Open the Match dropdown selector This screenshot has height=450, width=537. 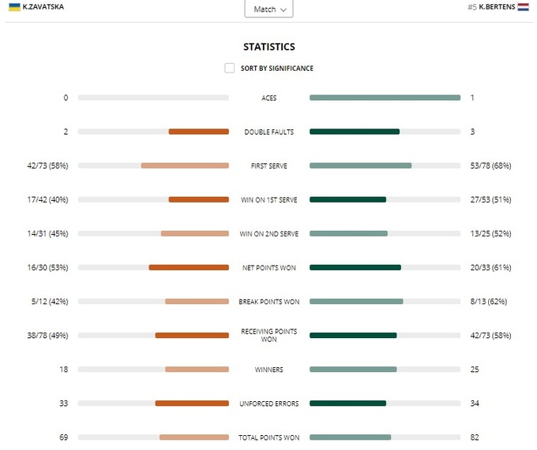point(268,9)
